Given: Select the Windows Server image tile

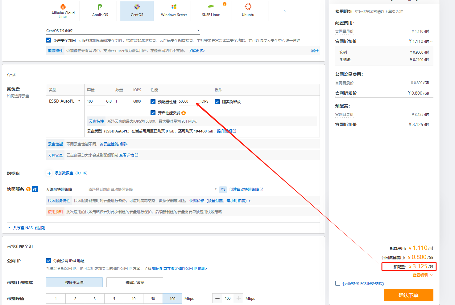Looking at the screenshot, I should point(174,11).
